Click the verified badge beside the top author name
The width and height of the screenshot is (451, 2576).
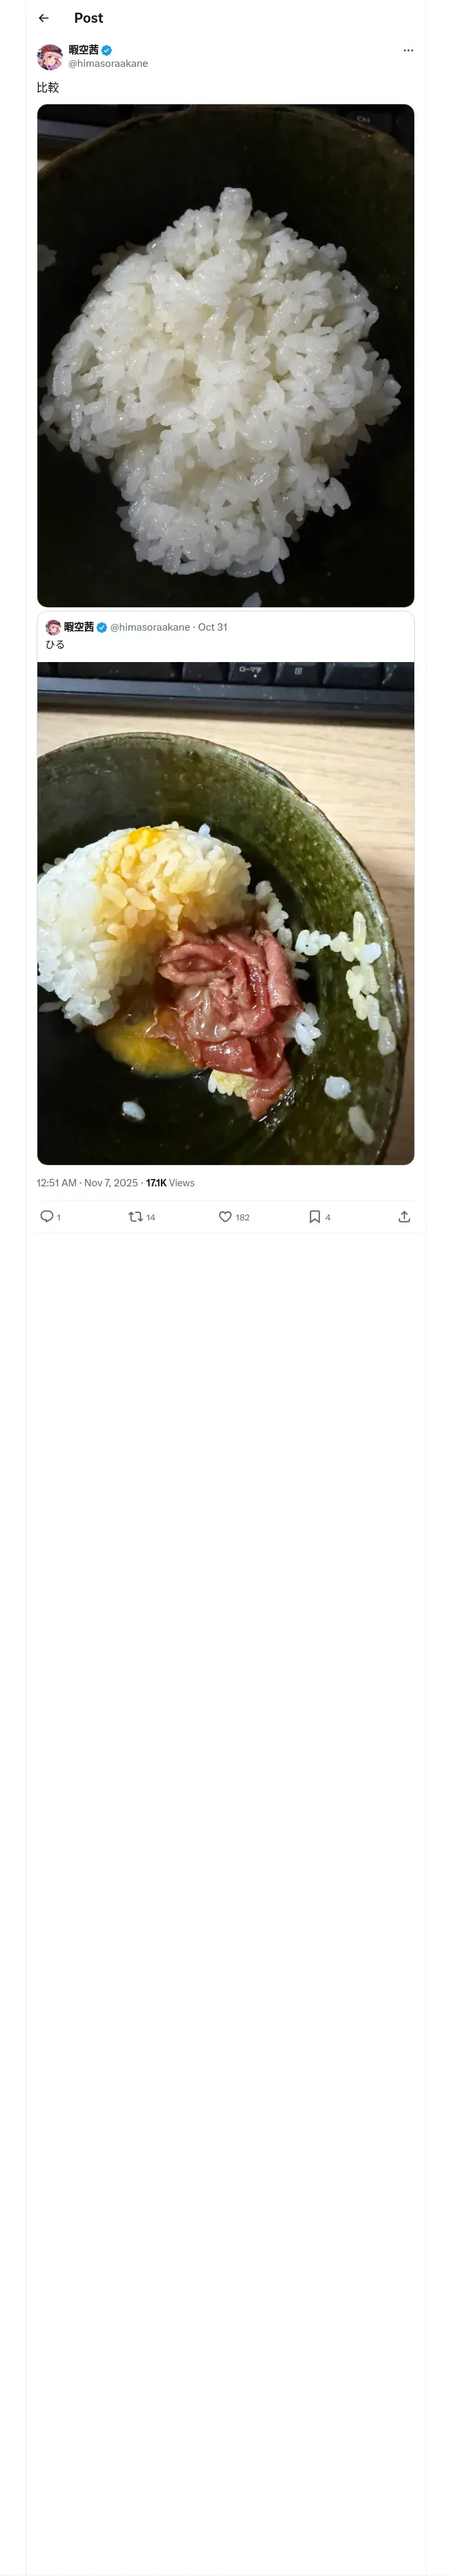click(106, 50)
